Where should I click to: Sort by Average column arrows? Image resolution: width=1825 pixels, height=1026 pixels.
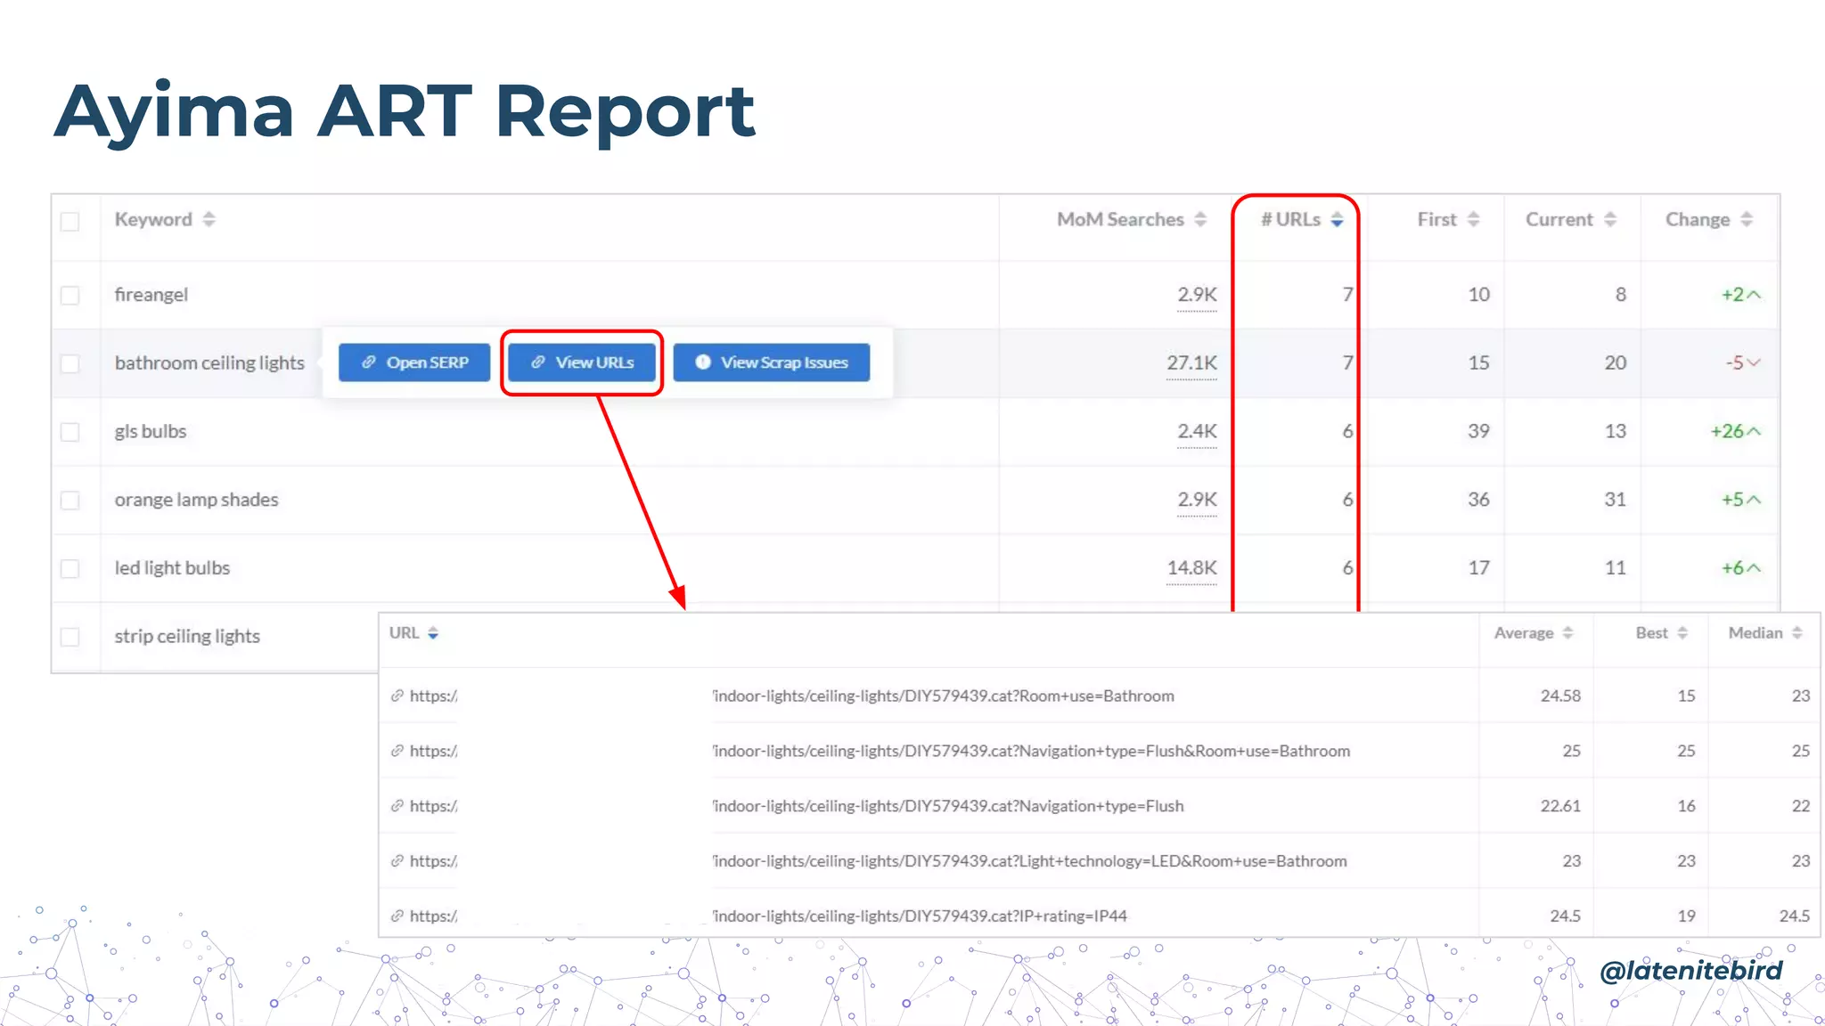(1567, 633)
